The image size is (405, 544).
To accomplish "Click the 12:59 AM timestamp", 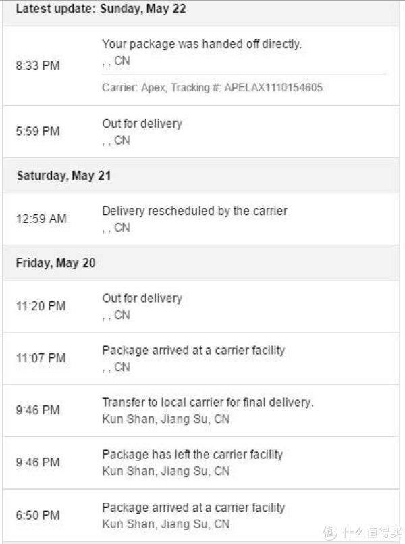I will pyautogui.click(x=41, y=219).
